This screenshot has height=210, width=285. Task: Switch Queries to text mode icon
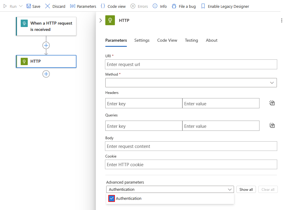click(x=272, y=126)
